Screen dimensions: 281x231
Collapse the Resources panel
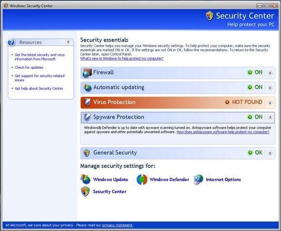[x=68, y=42]
